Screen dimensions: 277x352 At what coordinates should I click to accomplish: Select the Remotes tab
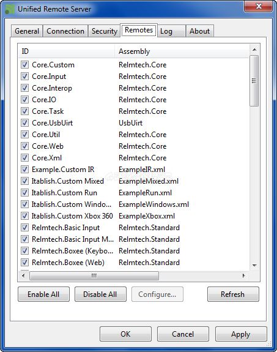pos(139,30)
